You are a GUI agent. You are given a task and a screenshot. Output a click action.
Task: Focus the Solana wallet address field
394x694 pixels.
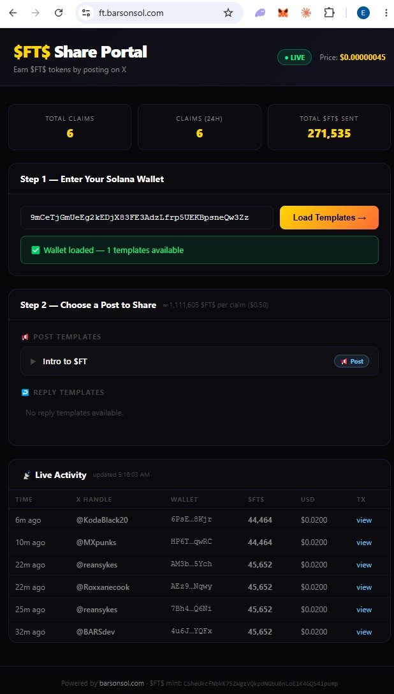pos(147,217)
